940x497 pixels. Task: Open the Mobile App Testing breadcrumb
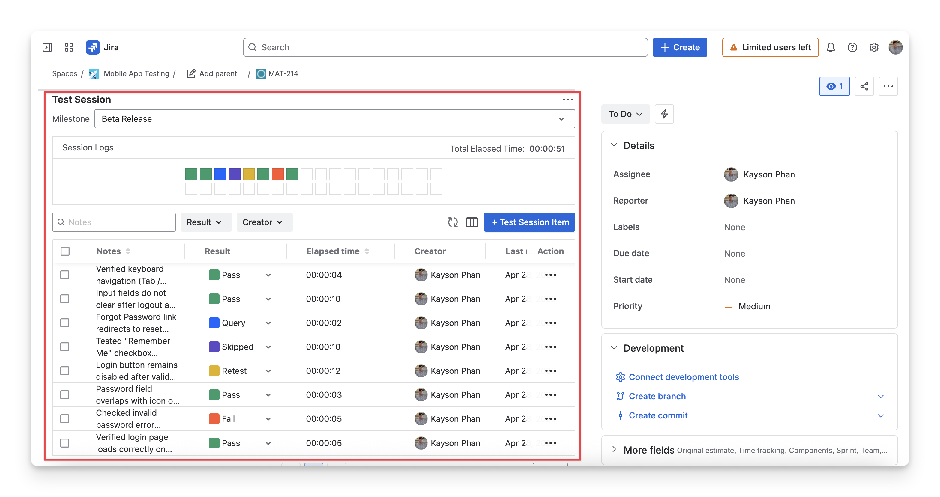tap(136, 74)
